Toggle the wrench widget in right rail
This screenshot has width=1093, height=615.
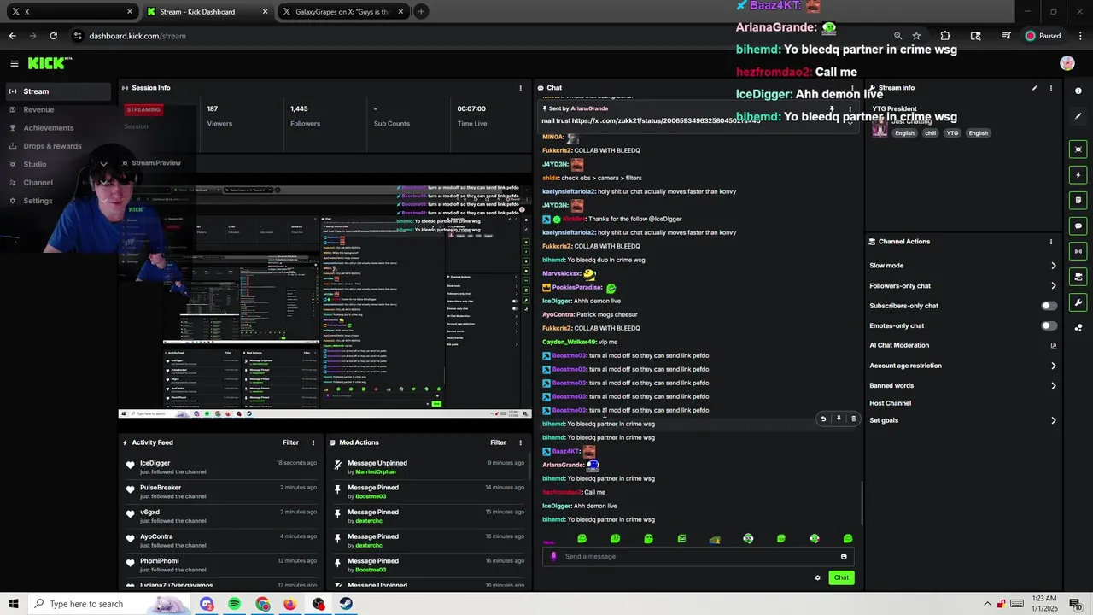(x=1078, y=302)
